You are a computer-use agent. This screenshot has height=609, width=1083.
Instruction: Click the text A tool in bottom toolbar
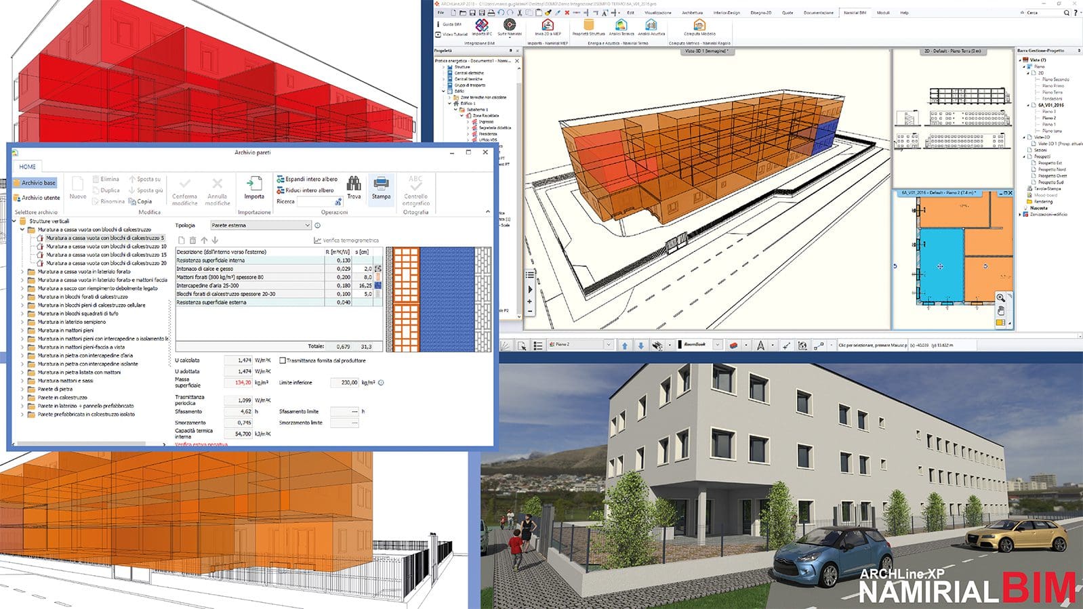pyautogui.click(x=760, y=345)
